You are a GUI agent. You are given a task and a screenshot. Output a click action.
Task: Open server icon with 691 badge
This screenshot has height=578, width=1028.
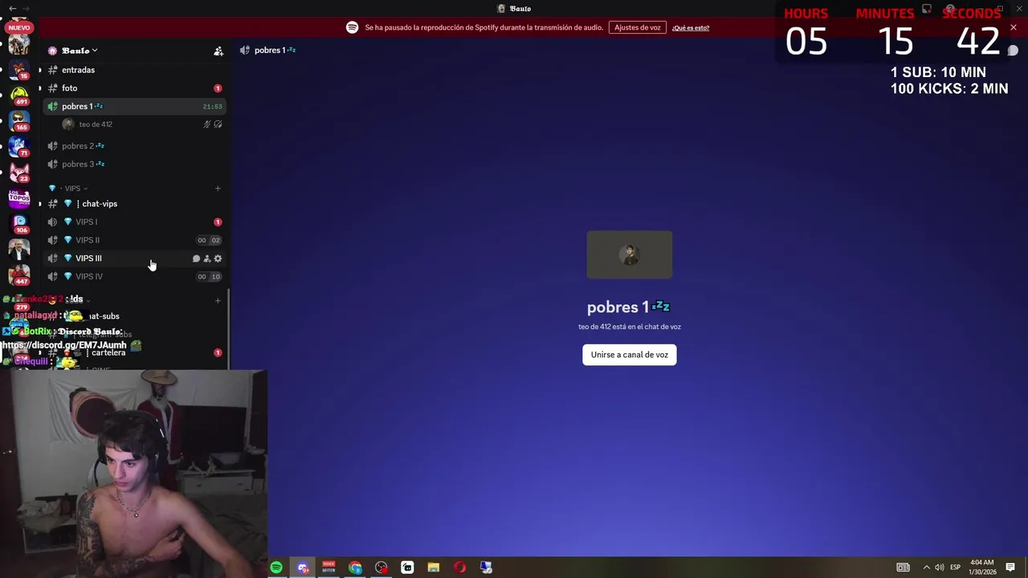pos(19,96)
